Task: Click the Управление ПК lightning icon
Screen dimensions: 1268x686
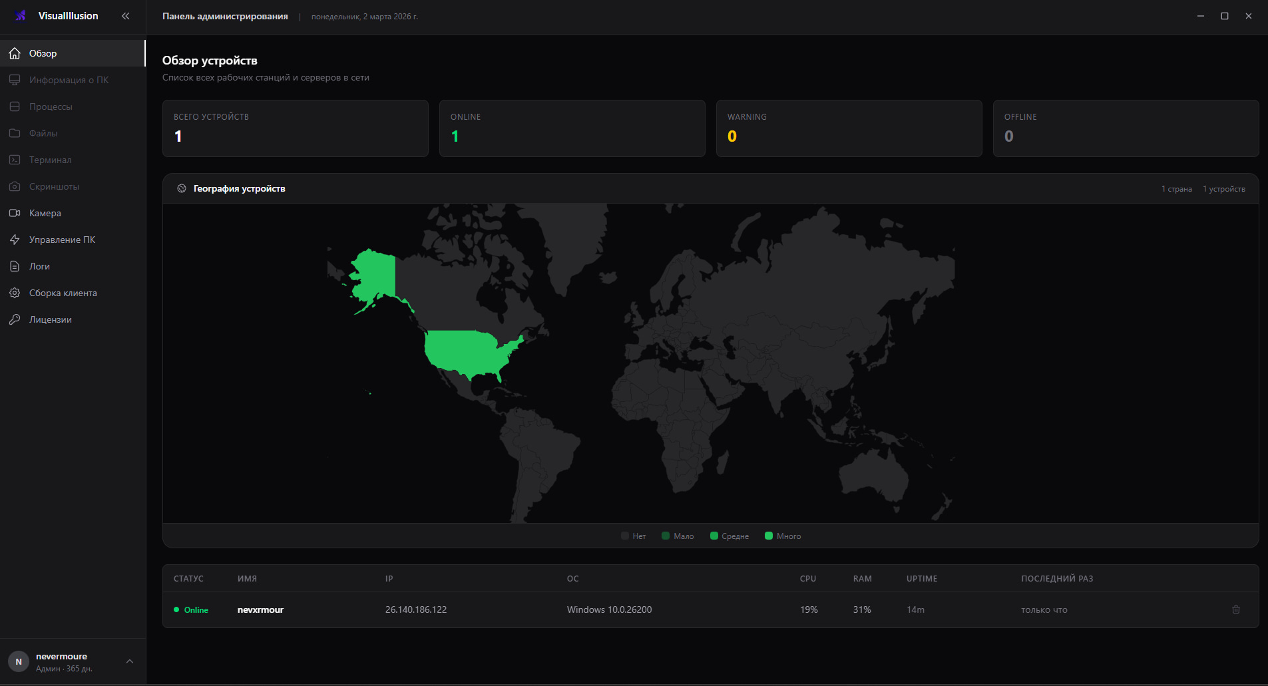Action: [15, 240]
